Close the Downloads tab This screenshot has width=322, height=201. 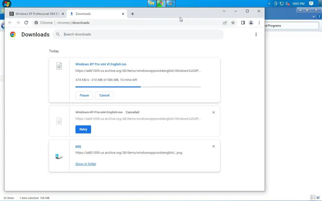[x=123, y=14]
